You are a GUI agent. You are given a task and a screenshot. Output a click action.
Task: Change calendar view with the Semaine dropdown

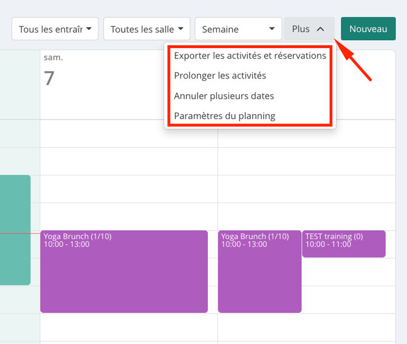pos(238,29)
